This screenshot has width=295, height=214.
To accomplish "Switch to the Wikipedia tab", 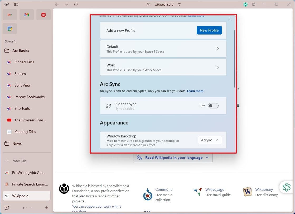I will [x=26, y=196].
